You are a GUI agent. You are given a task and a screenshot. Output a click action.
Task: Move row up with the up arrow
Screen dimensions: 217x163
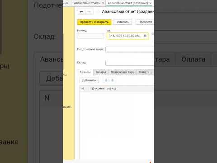pos(106,80)
